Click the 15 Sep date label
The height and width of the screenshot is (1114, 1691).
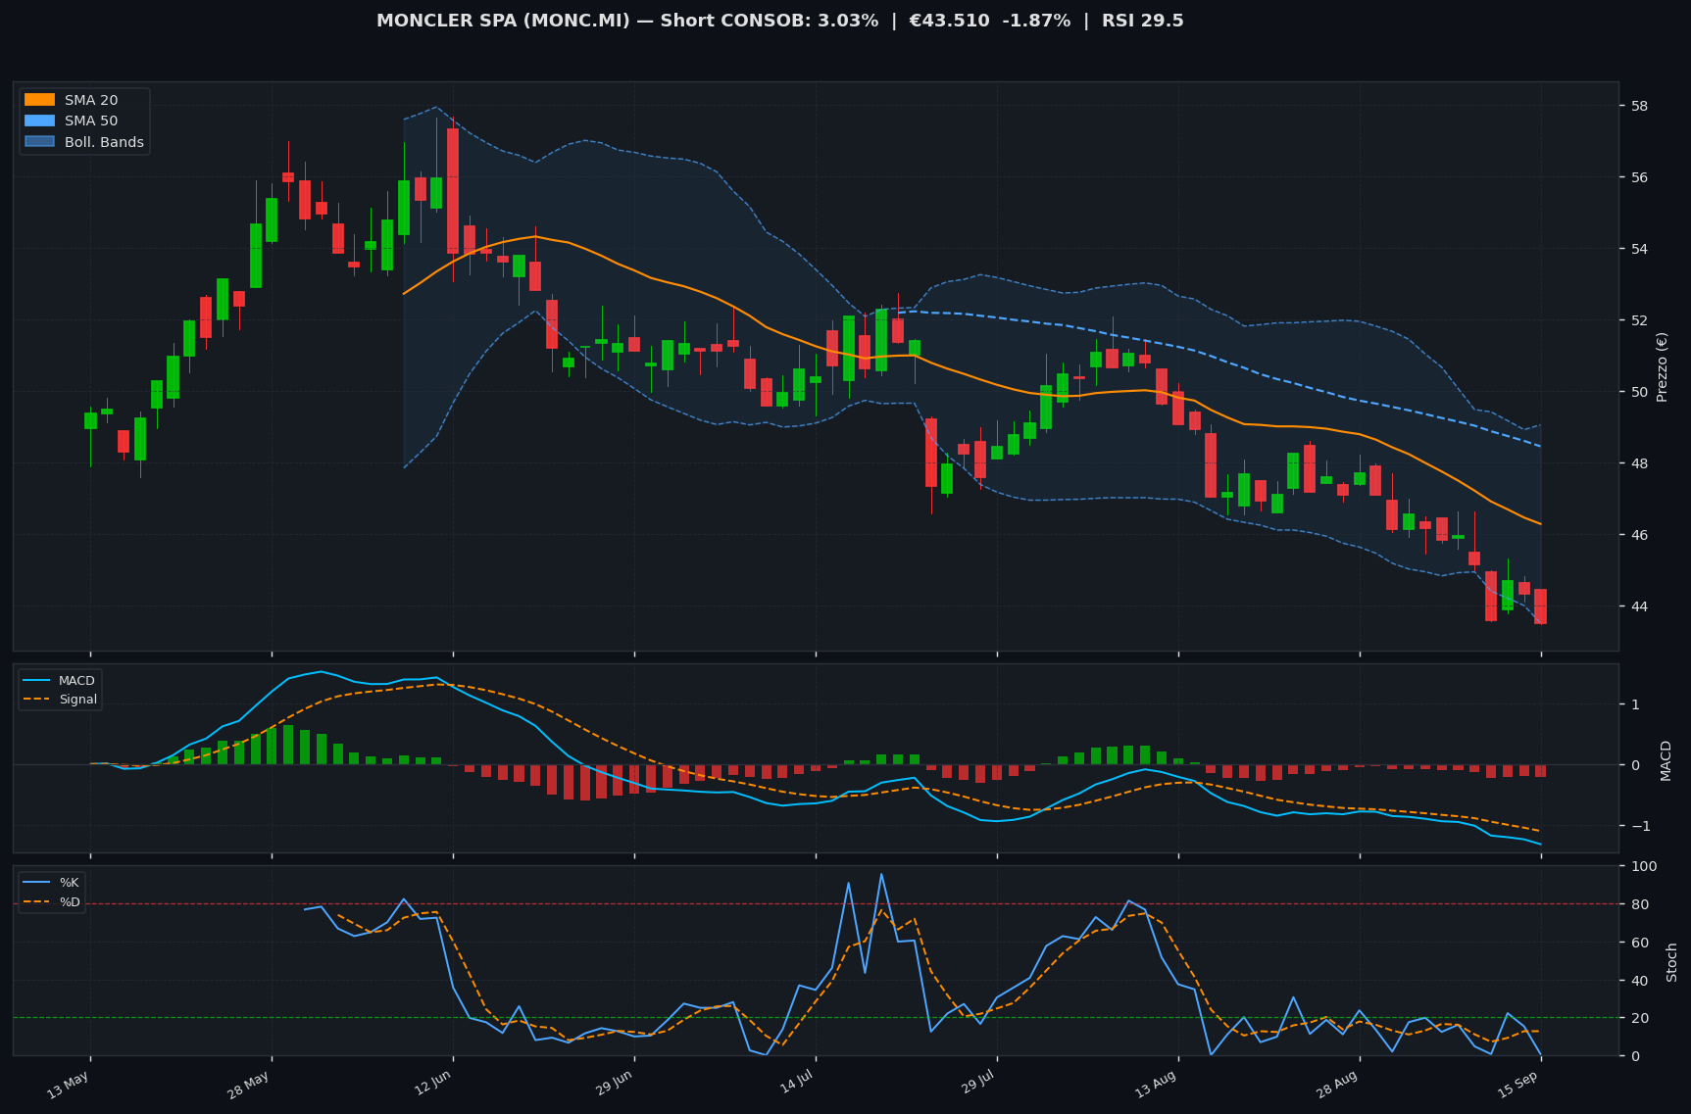[x=1519, y=1085]
